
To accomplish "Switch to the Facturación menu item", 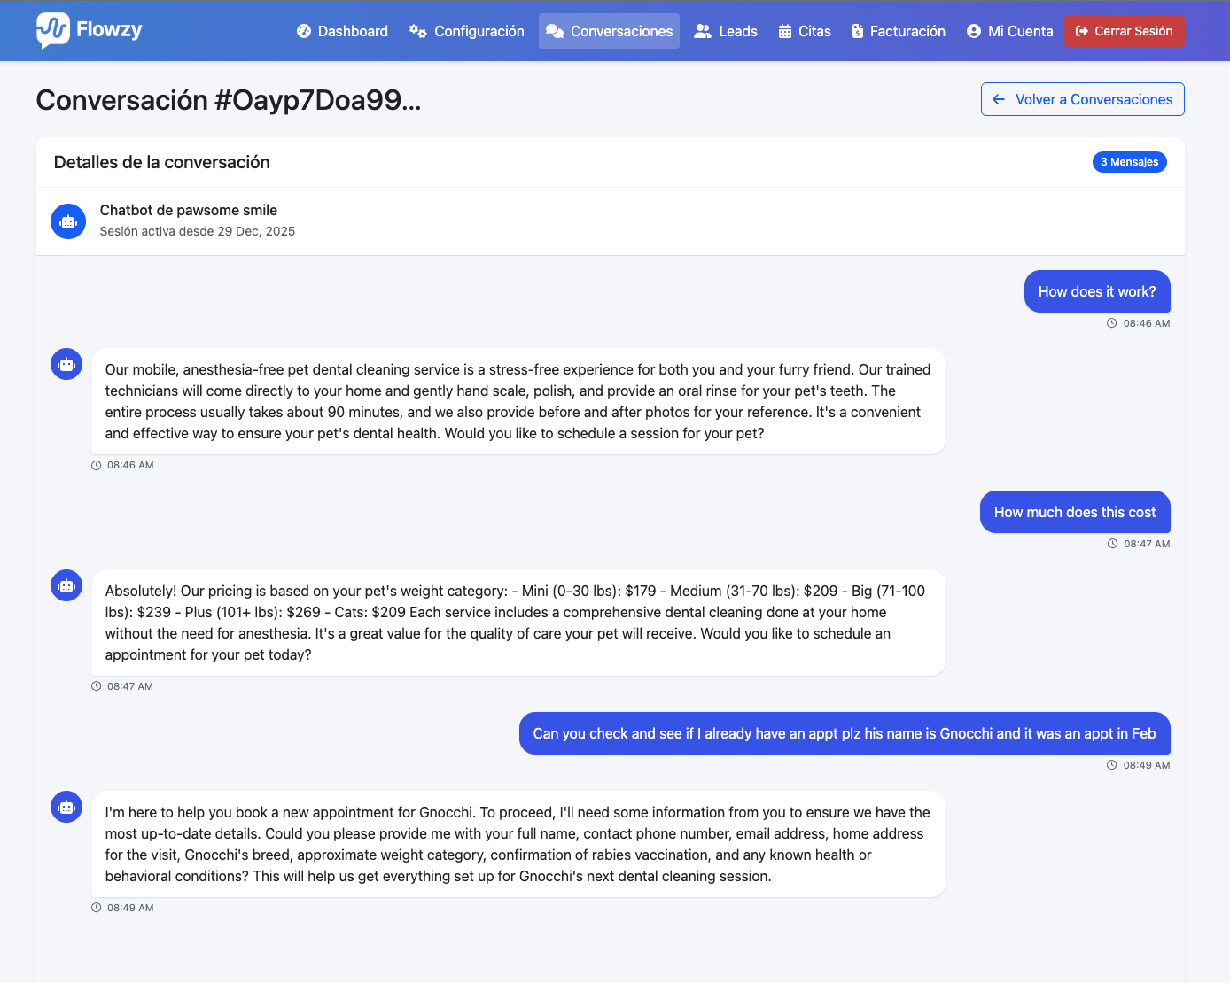I will pos(898,30).
